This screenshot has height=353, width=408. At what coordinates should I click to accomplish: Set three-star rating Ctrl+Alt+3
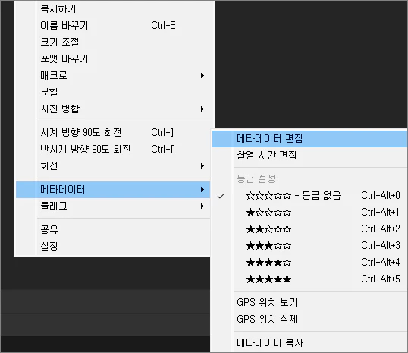tap(309, 246)
